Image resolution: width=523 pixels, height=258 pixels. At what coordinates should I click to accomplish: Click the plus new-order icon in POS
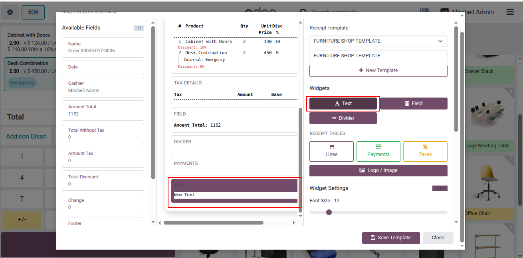pyautogui.click(x=10, y=12)
